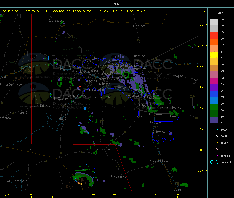Click the Agua_Toro label

(28, 67)
